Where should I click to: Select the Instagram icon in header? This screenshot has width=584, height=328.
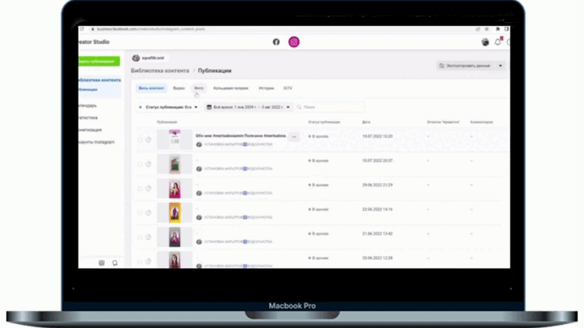point(294,42)
